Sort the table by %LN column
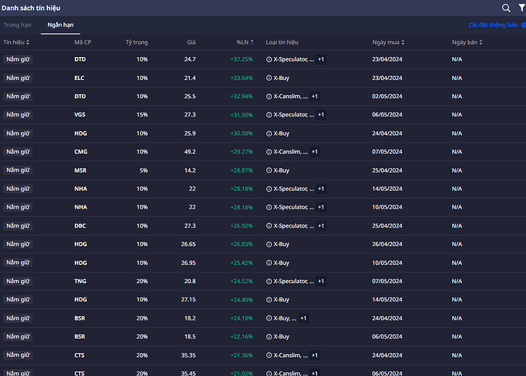This screenshot has height=376, width=526. [252, 43]
